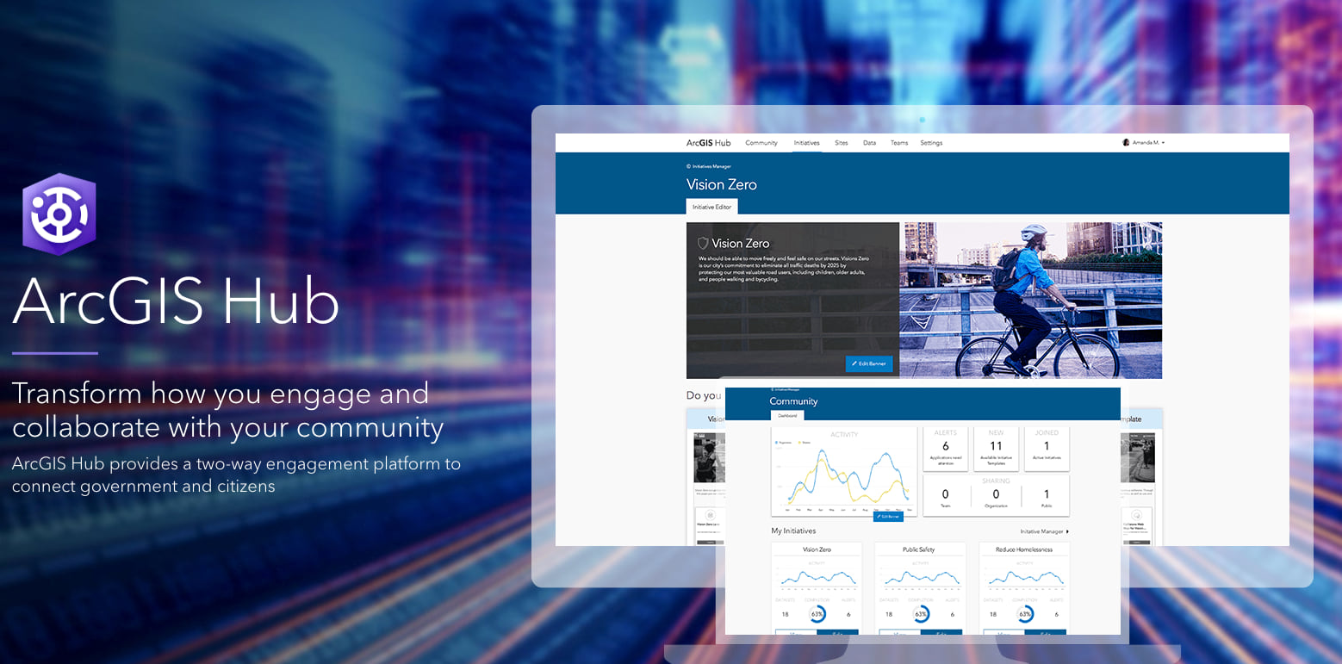Image resolution: width=1342 pixels, height=664 pixels.
Task: Open the New card showing 11
Action: pyautogui.click(x=996, y=449)
